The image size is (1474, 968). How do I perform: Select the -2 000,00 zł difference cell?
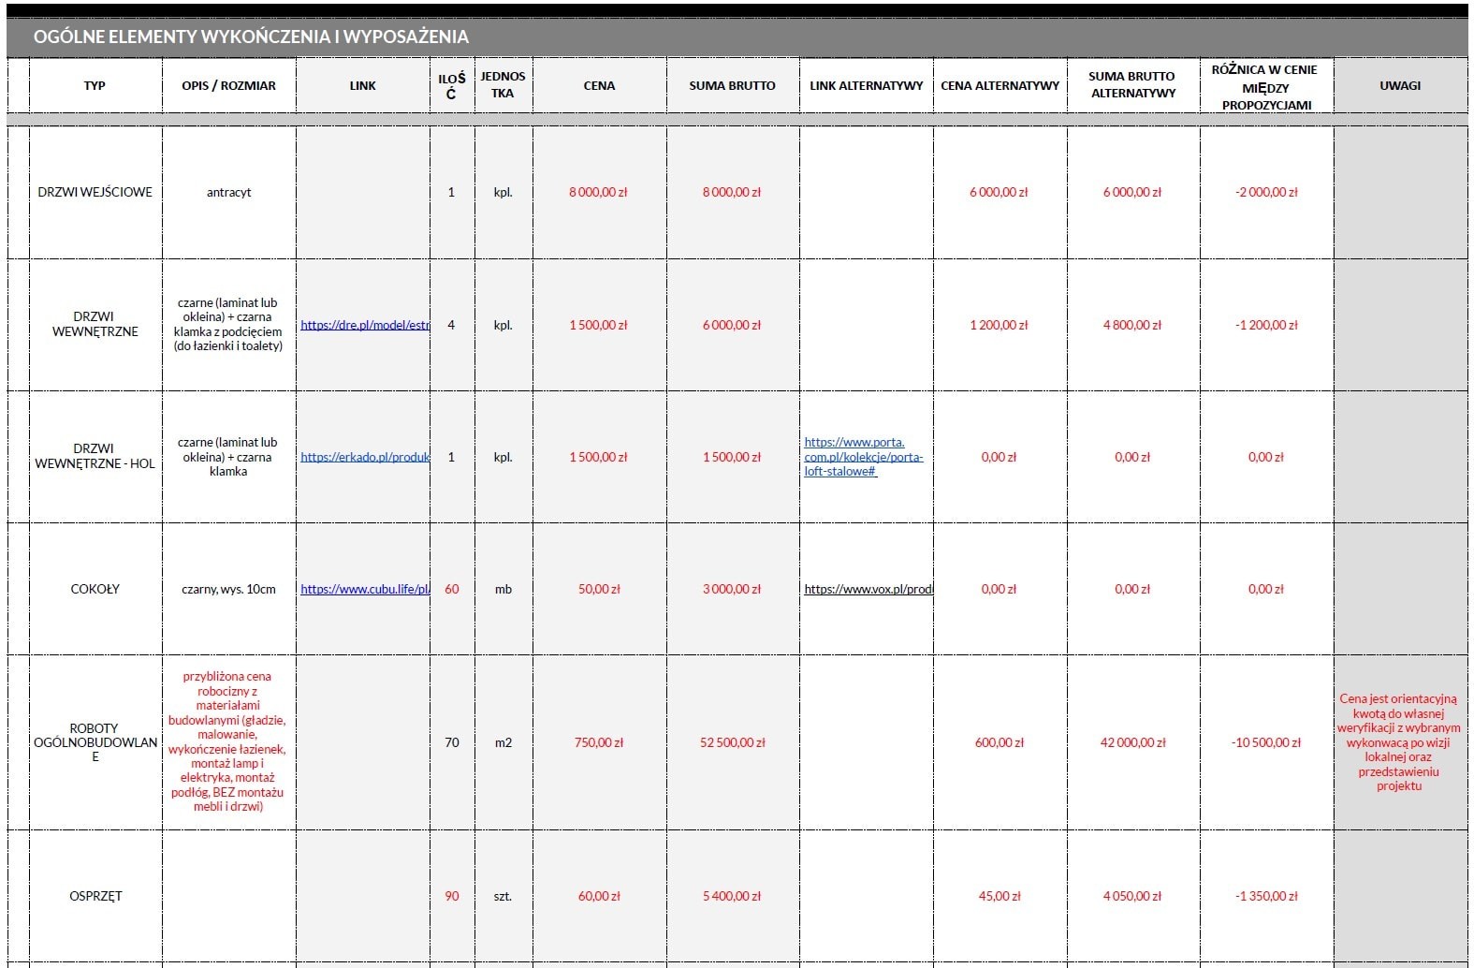pyautogui.click(x=1266, y=192)
